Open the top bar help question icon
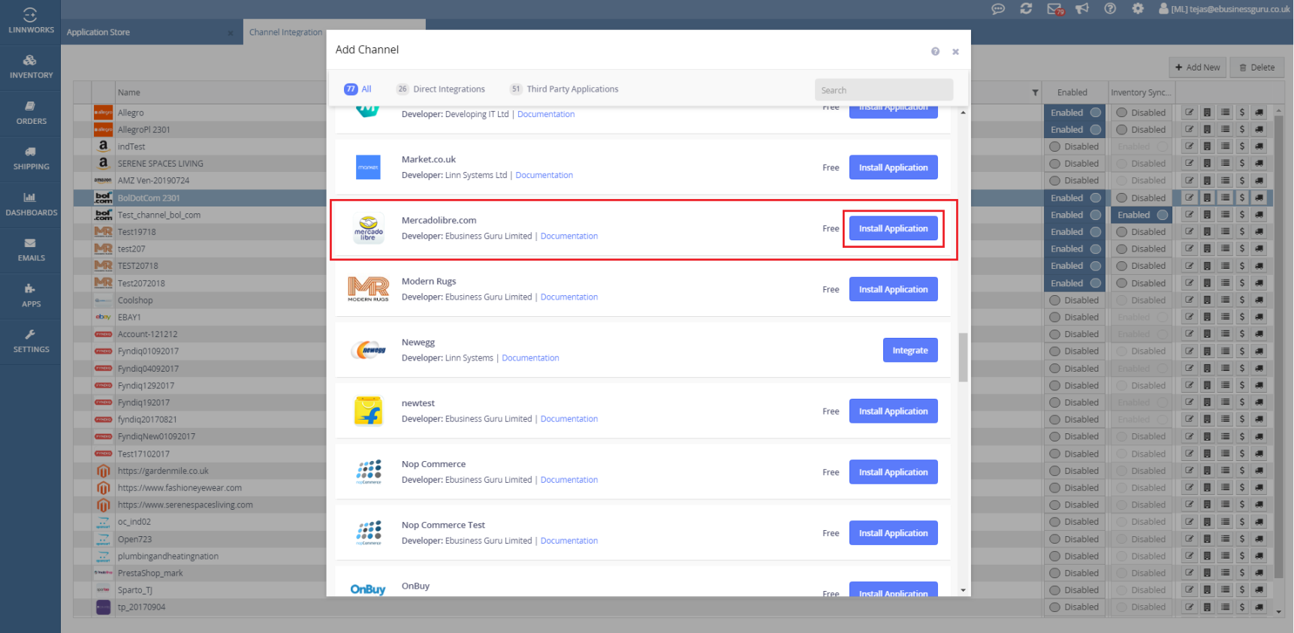 [x=1110, y=9]
